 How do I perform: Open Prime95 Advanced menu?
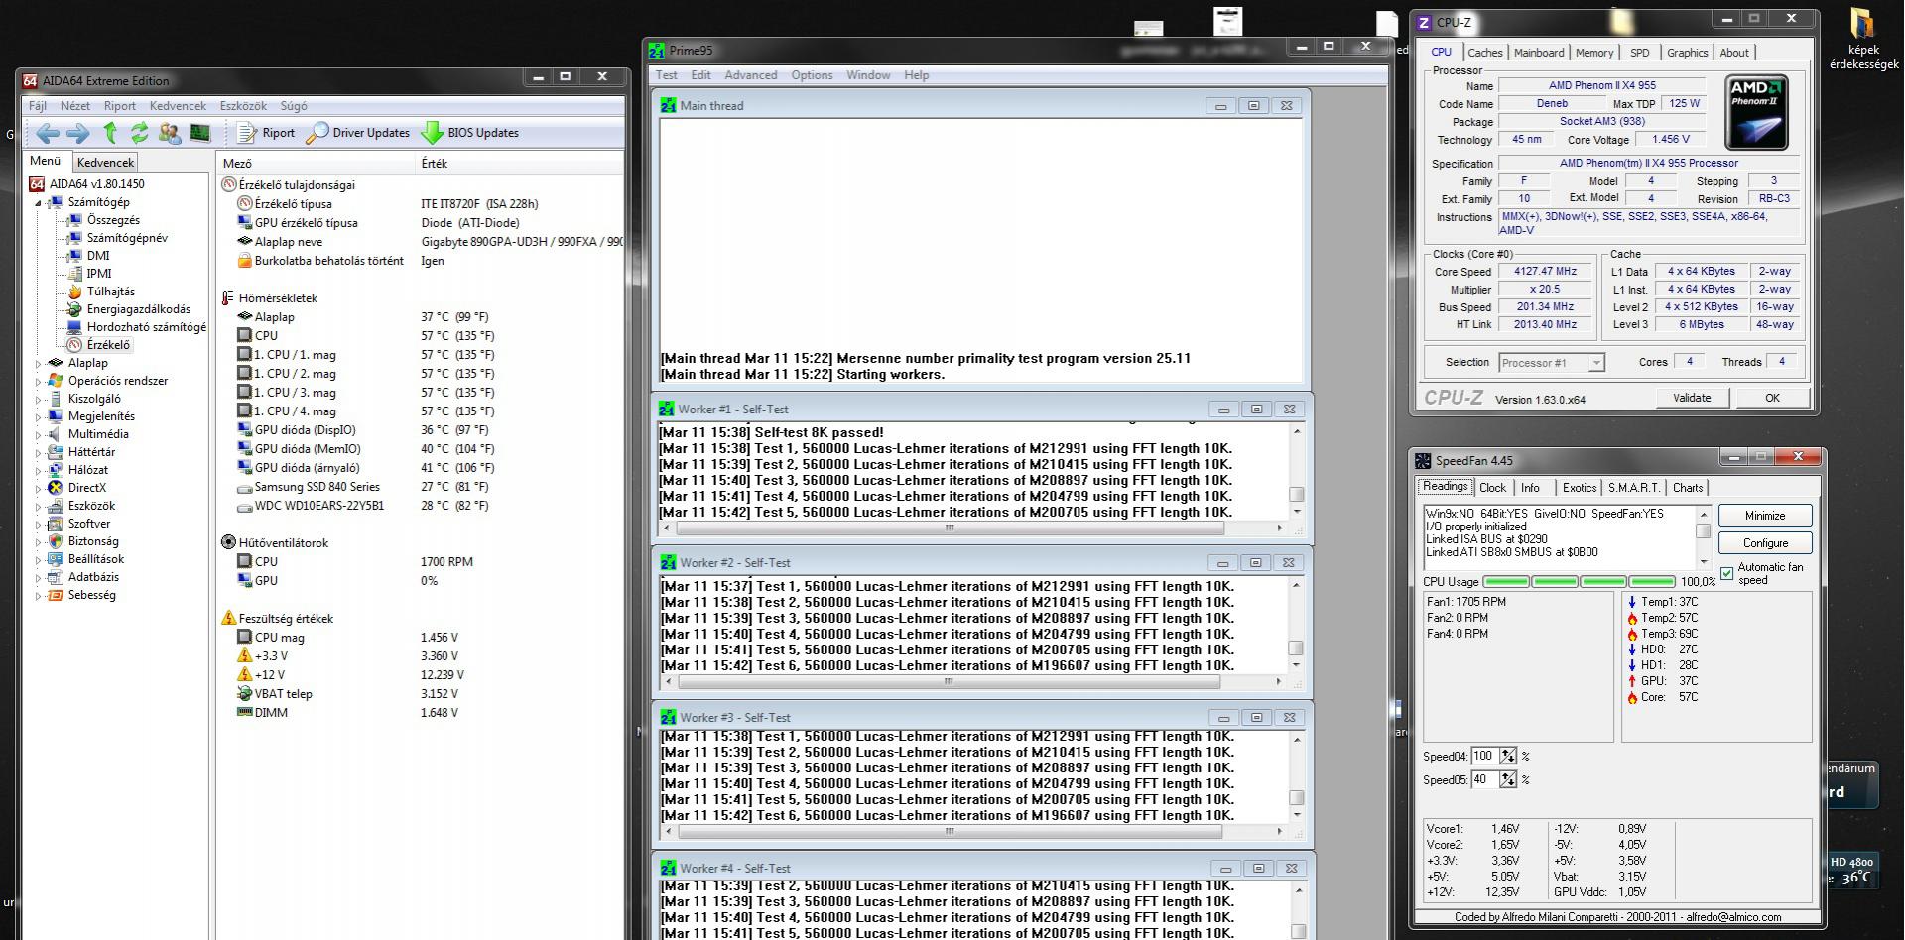pyautogui.click(x=751, y=75)
